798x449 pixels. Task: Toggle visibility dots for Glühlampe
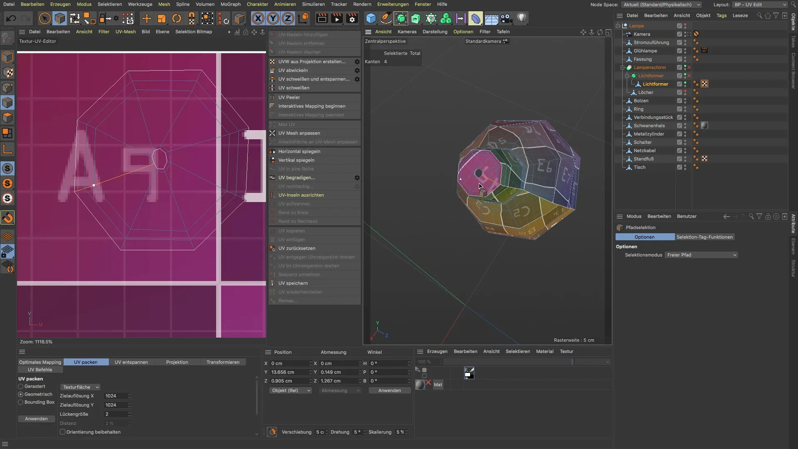(685, 51)
